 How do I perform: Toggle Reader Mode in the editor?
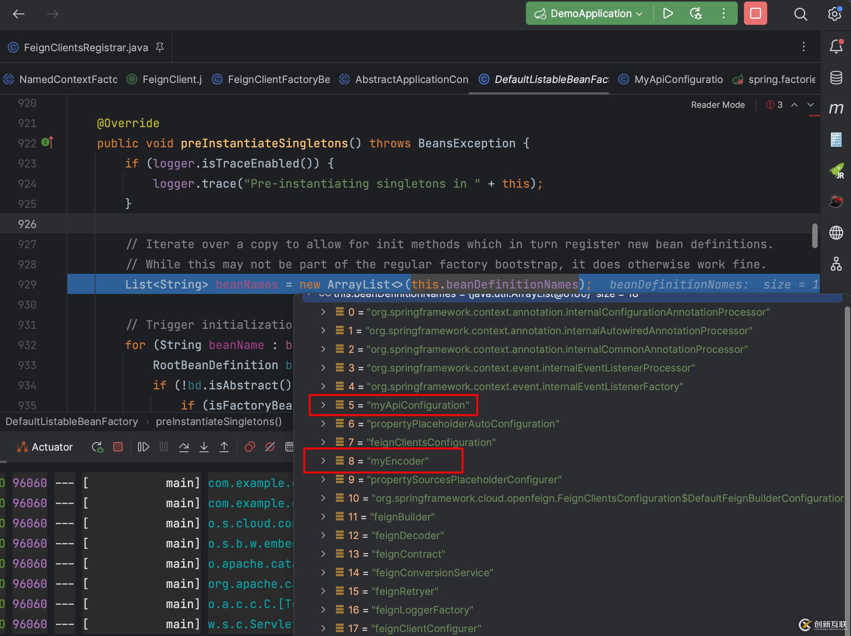(718, 105)
